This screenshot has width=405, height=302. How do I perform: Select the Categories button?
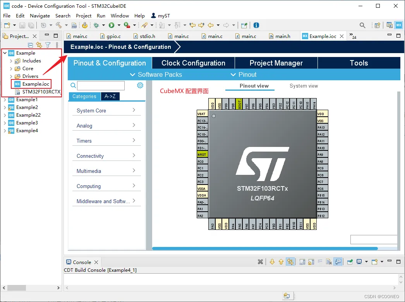click(84, 96)
